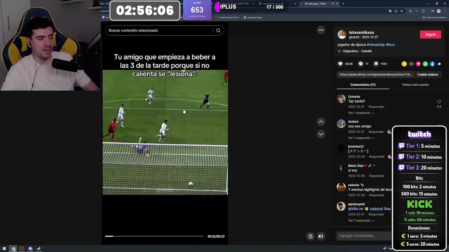Reply to josemas22's comment
Viewport: 449px width, 252px height.
(376, 157)
